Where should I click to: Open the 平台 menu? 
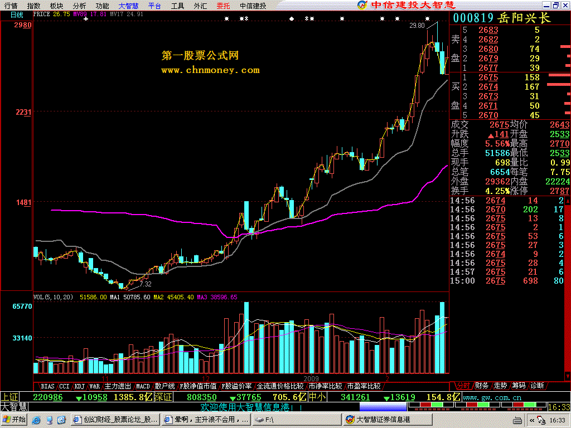pos(154,6)
